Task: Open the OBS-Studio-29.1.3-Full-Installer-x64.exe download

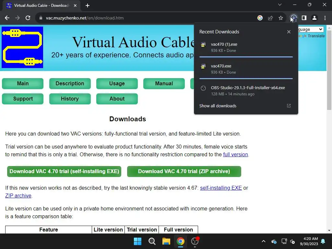Action: [246, 91]
